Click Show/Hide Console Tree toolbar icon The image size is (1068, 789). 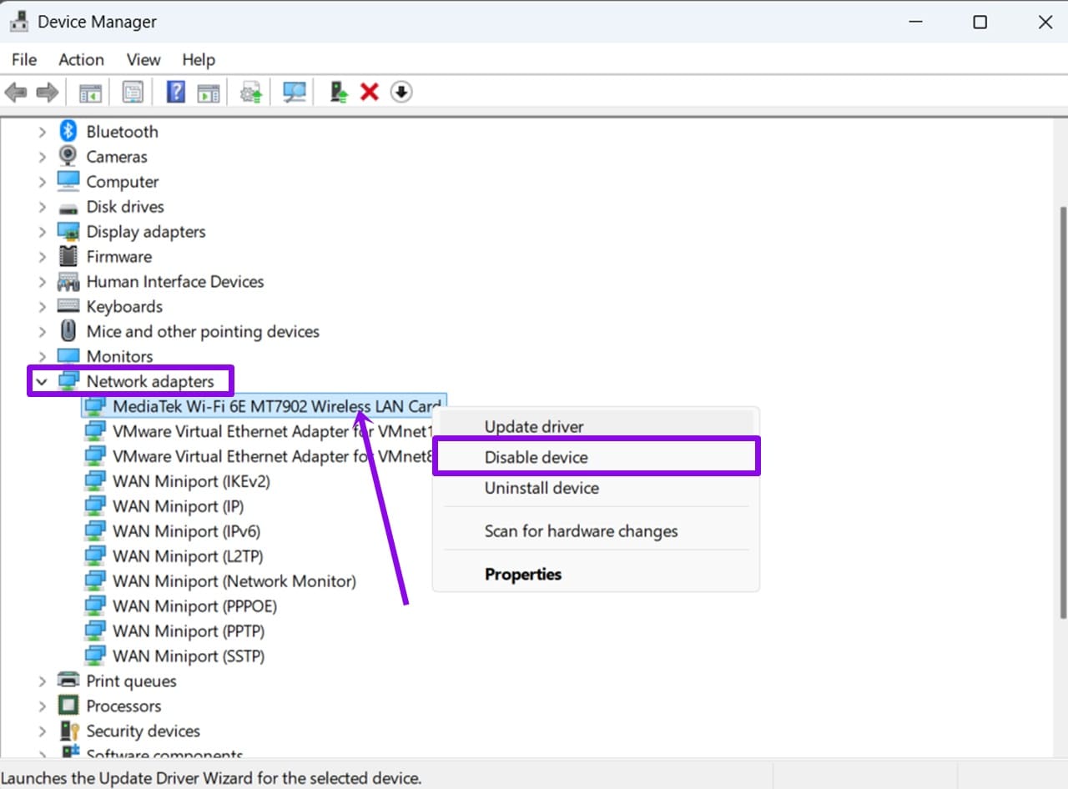pyautogui.click(x=90, y=92)
